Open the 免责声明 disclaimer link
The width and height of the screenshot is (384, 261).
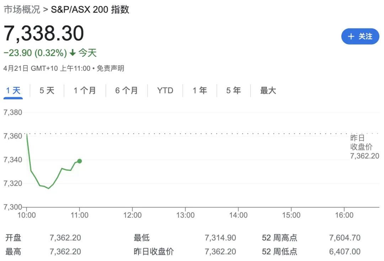(x=111, y=68)
